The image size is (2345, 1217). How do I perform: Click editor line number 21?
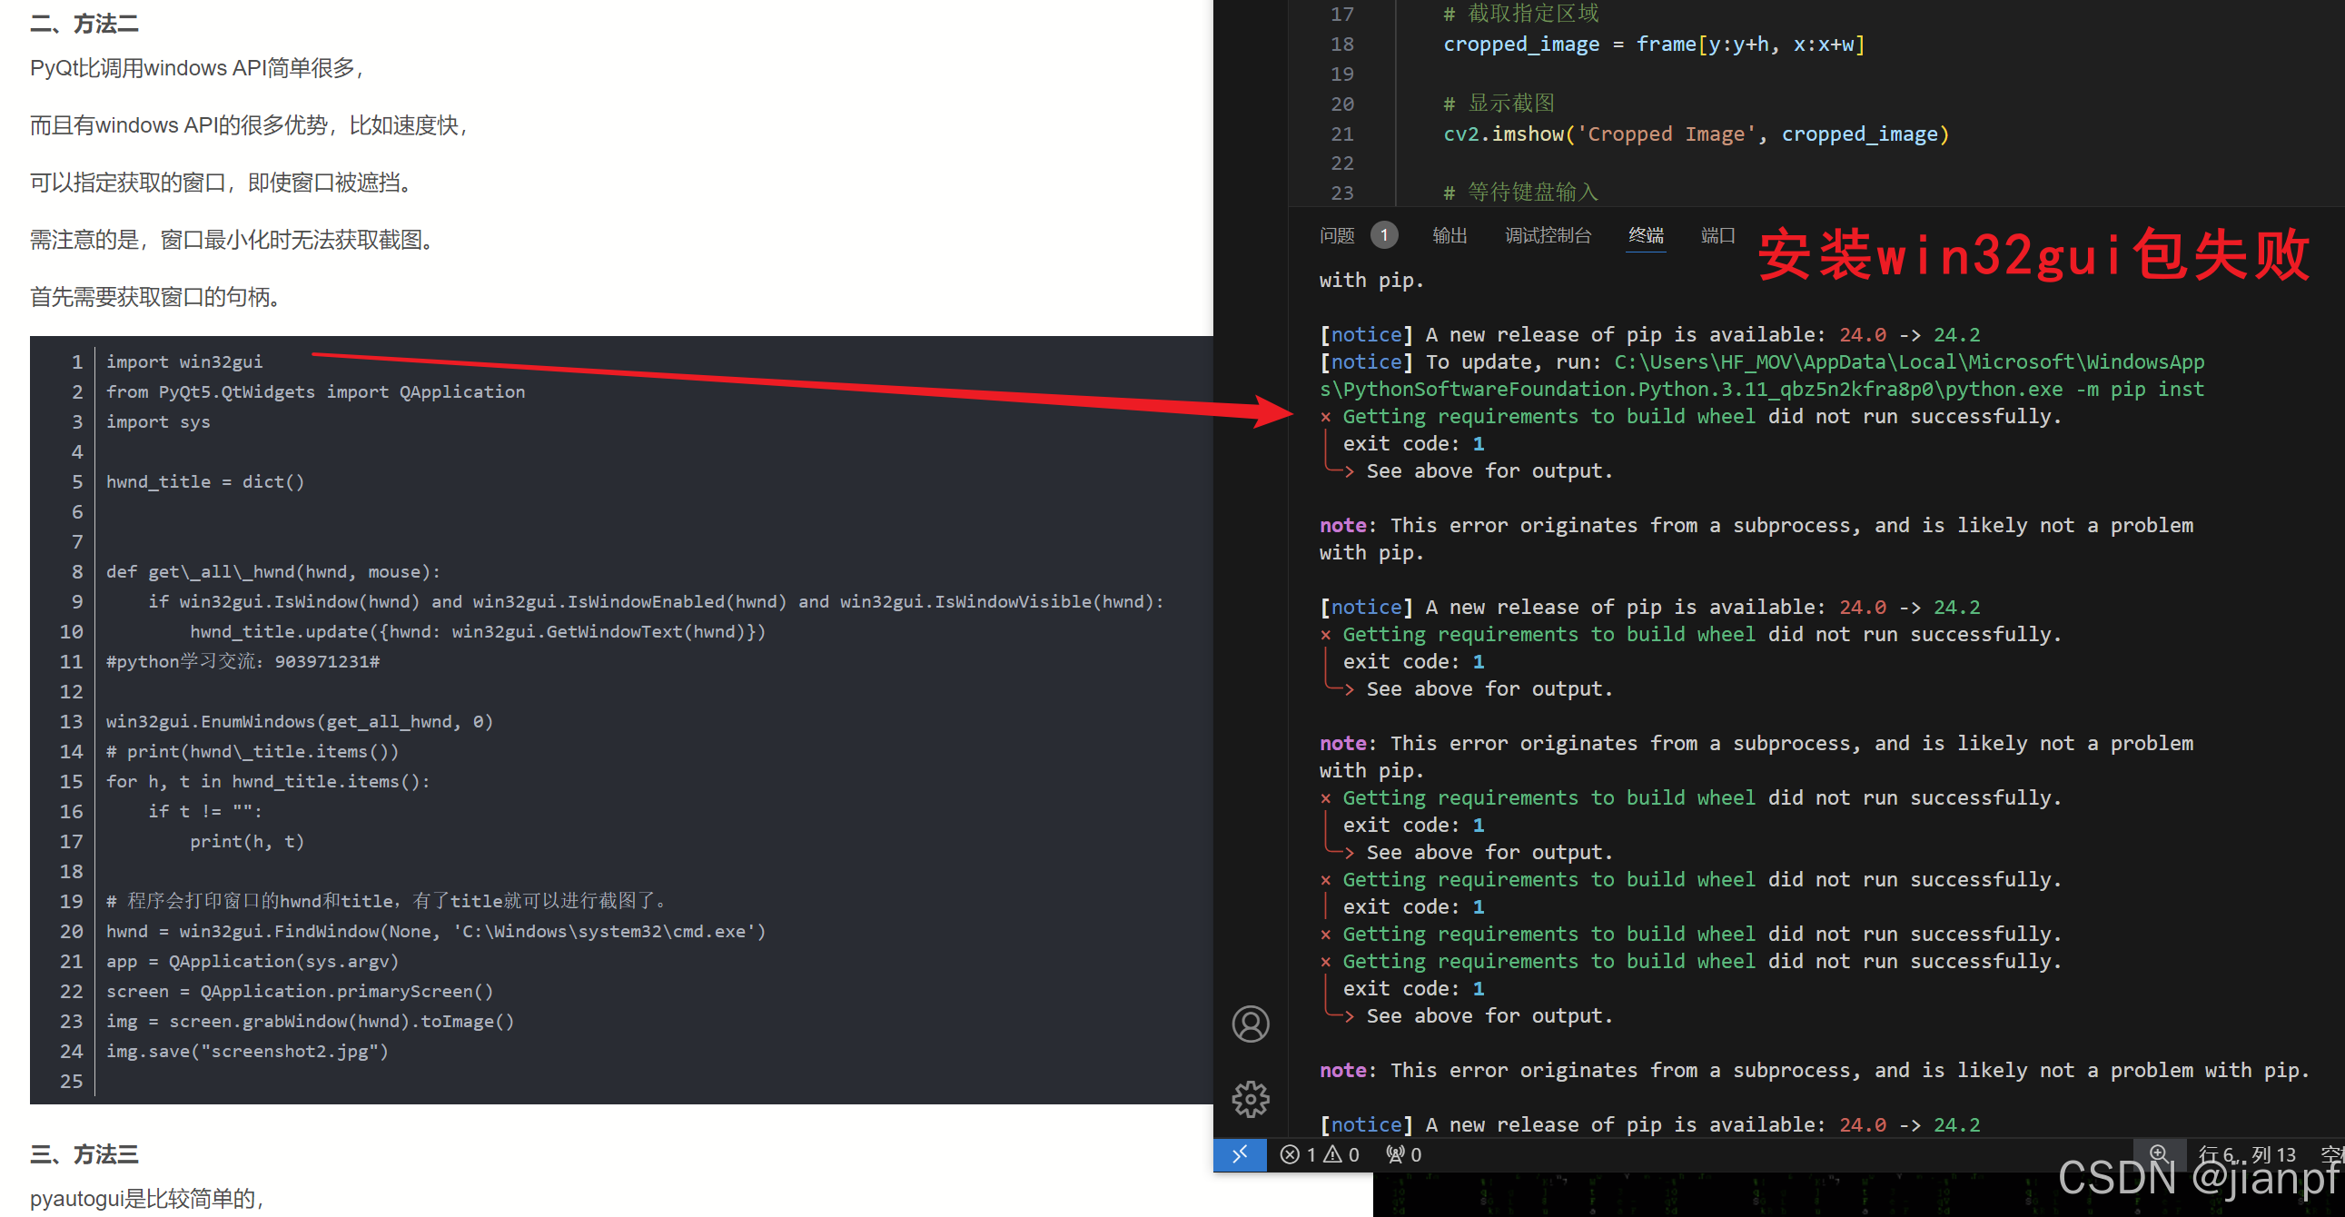point(1341,134)
